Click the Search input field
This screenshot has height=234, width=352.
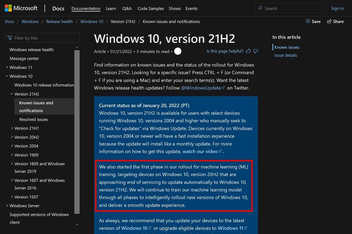(x=290, y=8)
